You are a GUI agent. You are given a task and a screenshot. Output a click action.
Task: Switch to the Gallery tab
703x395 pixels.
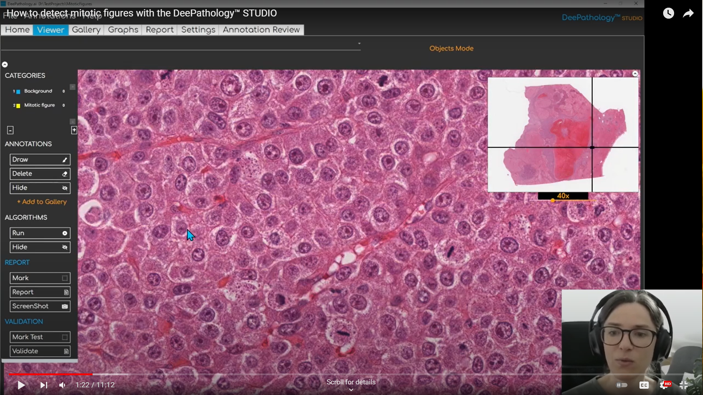(x=86, y=30)
